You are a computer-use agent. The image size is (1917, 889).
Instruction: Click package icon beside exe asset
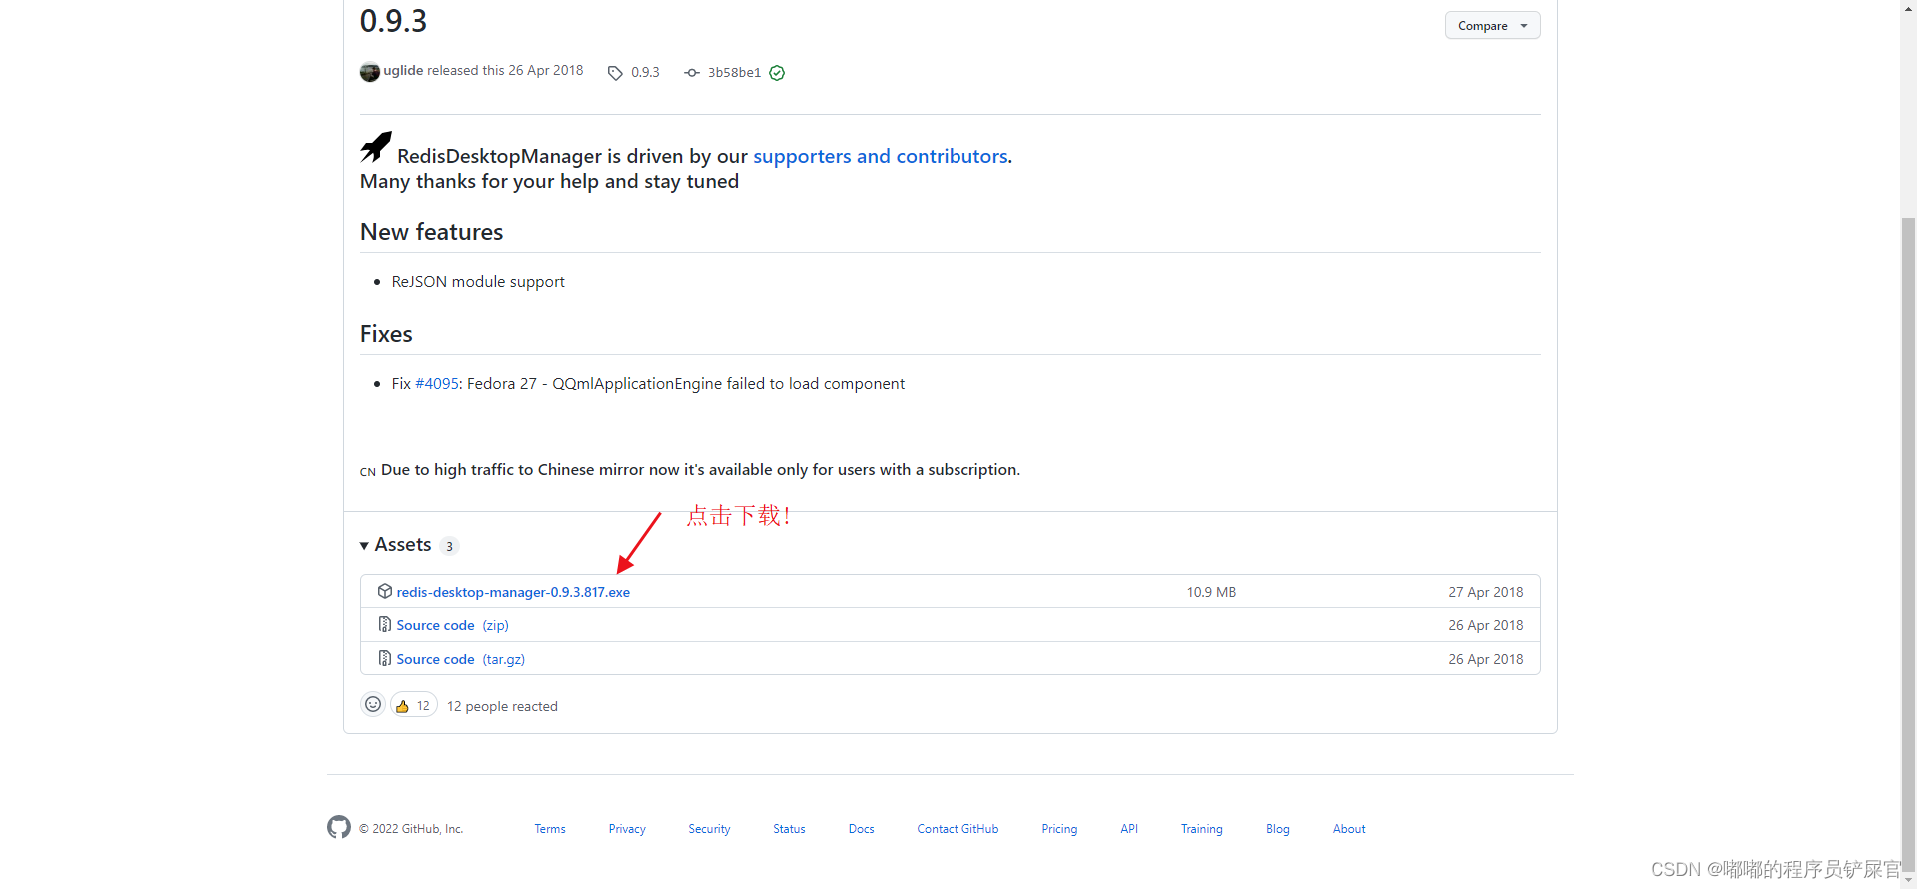click(385, 592)
